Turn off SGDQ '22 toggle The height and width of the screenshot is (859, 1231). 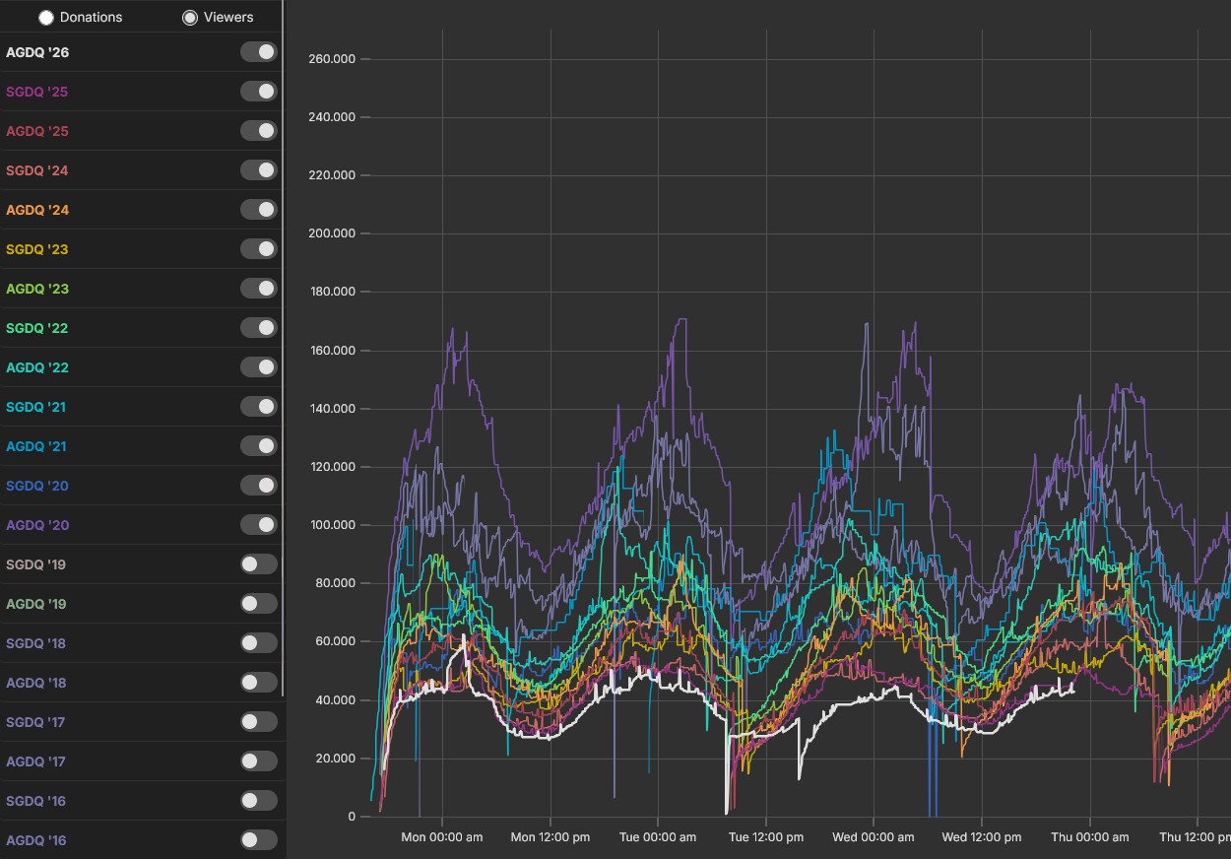[x=259, y=328]
